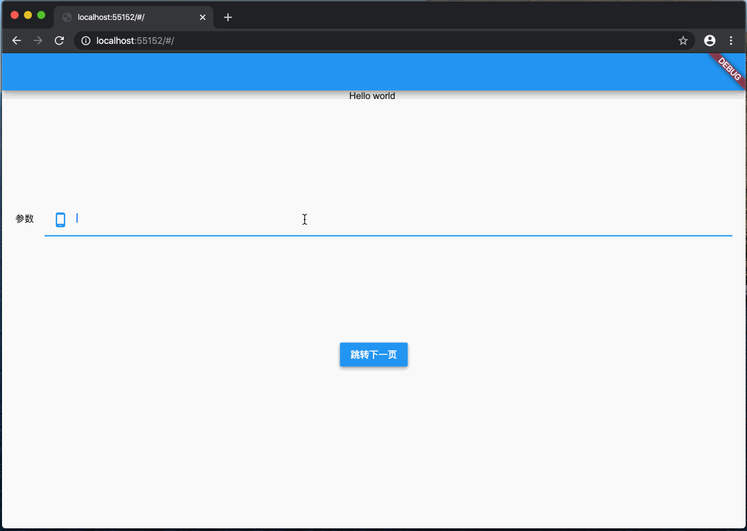Click inside the 参数 input field
Screen dimensions: 747x531
(x=266, y=218)
